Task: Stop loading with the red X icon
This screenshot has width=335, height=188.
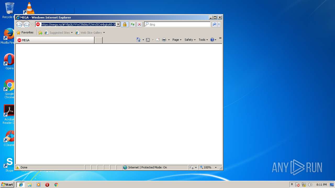Action: 139,24
